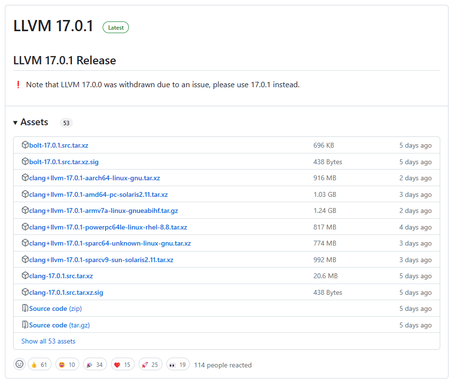Viewport: 449px width, 382px height.
Task: Download clang-17.0.1.src.tar.xz.sig signature
Action: 66,293
